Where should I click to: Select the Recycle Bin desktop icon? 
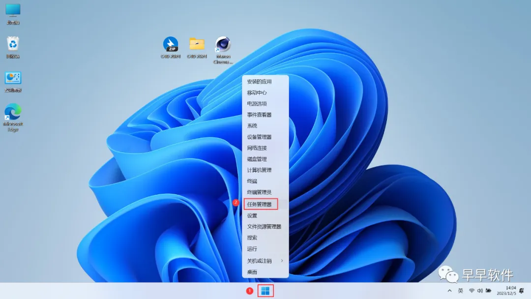[13, 47]
